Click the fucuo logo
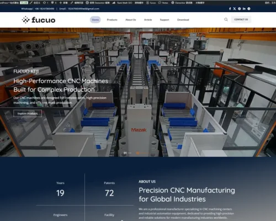This screenshot has width=276, height=221. [x=39, y=20]
